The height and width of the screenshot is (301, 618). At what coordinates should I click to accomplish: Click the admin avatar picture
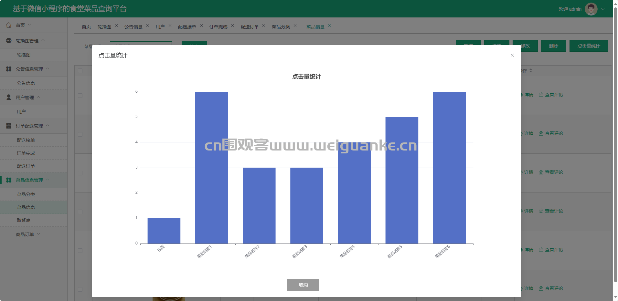point(591,9)
